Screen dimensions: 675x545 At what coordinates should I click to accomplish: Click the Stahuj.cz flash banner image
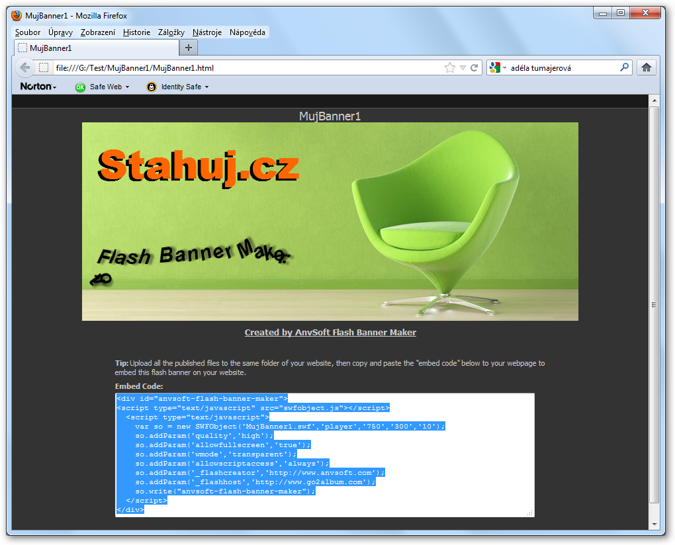pos(330,222)
